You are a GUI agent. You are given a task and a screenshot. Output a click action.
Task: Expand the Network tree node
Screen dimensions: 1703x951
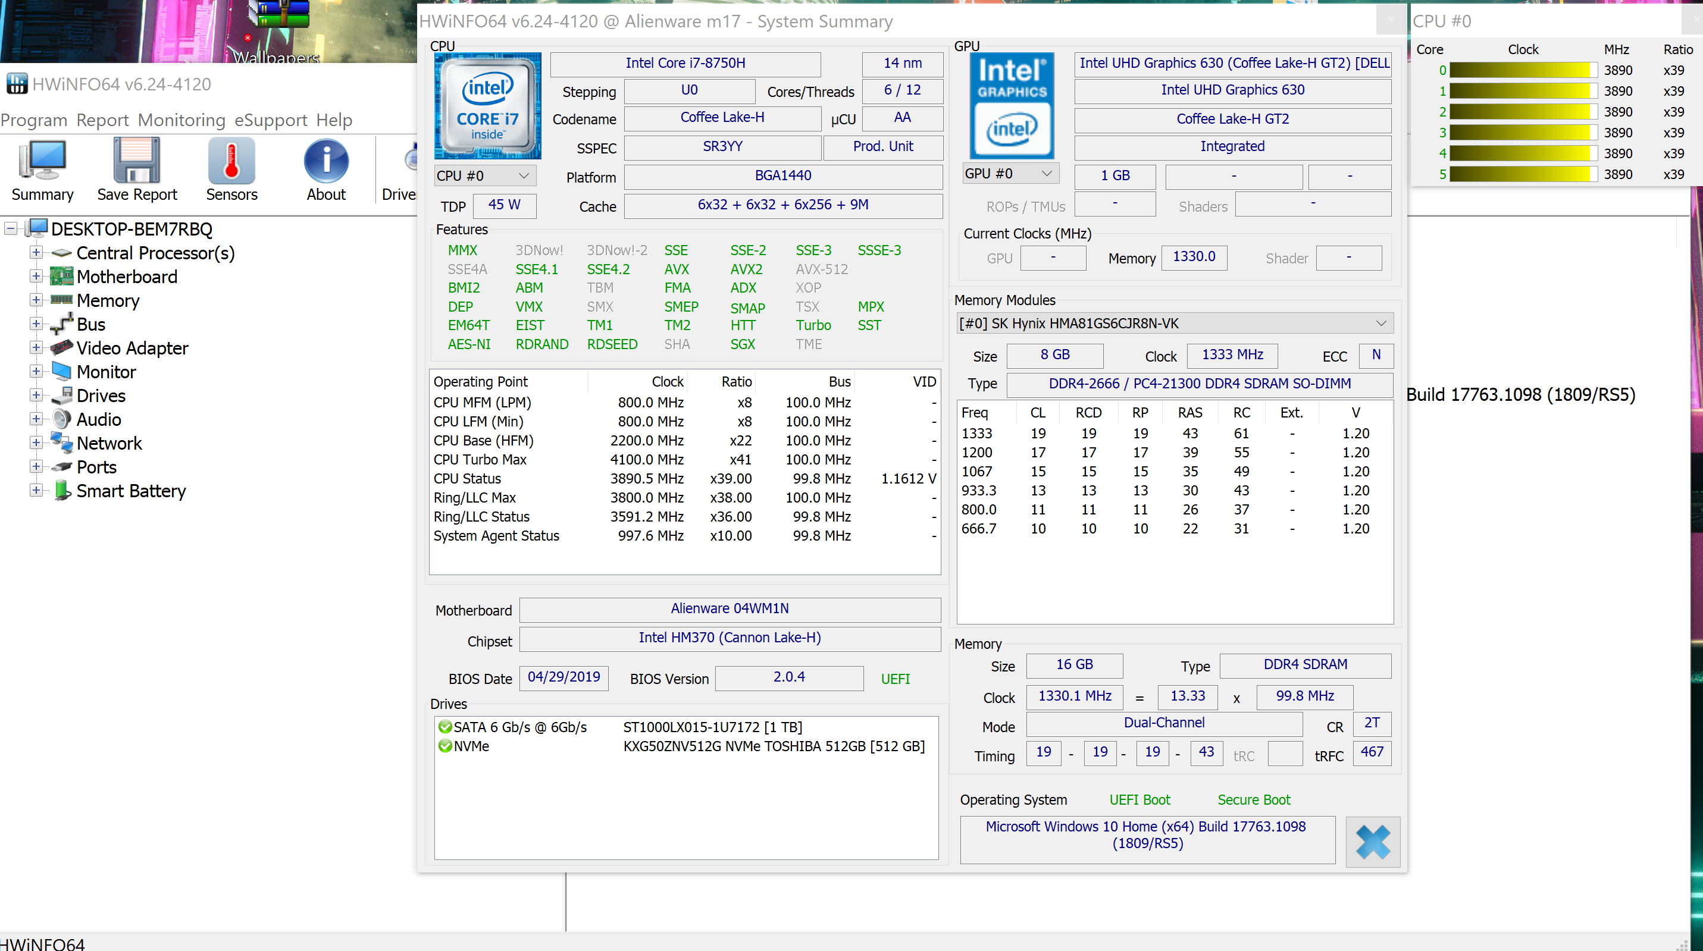click(36, 442)
